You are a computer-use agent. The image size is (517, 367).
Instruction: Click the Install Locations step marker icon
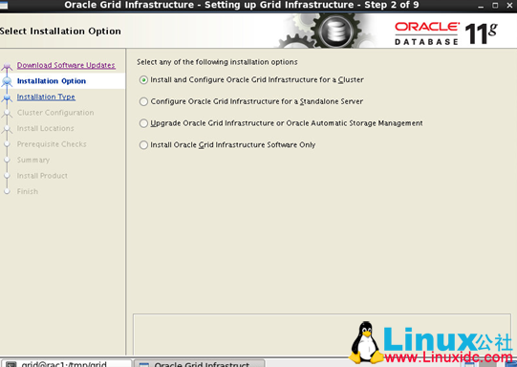pos(7,129)
